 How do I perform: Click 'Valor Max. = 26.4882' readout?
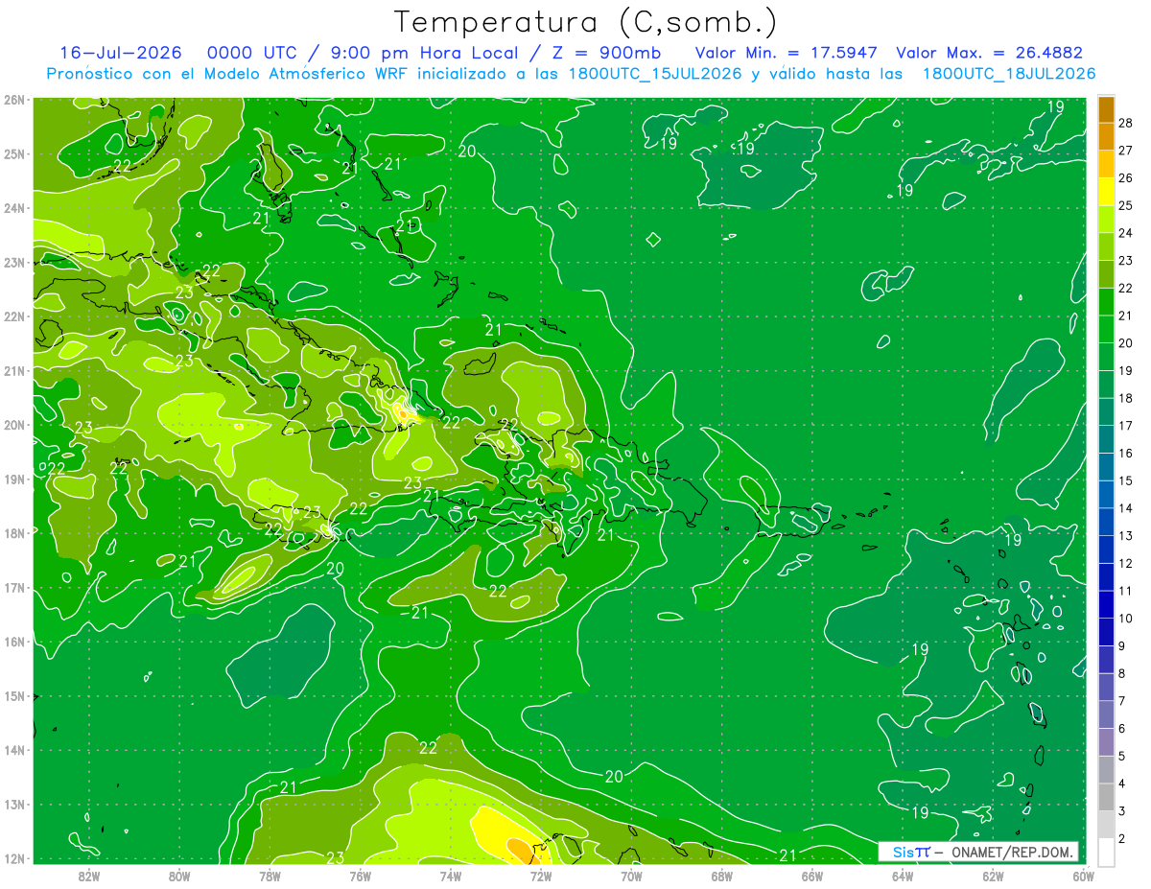(x=989, y=53)
